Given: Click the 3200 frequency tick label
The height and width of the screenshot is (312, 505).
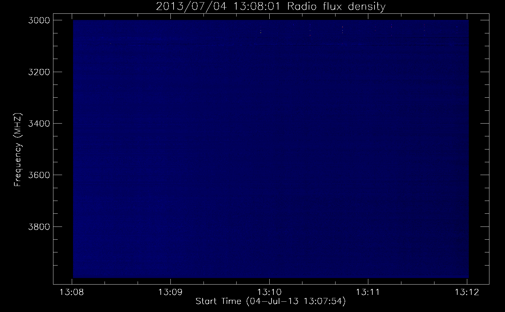Looking at the screenshot, I should tap(39, 72).
